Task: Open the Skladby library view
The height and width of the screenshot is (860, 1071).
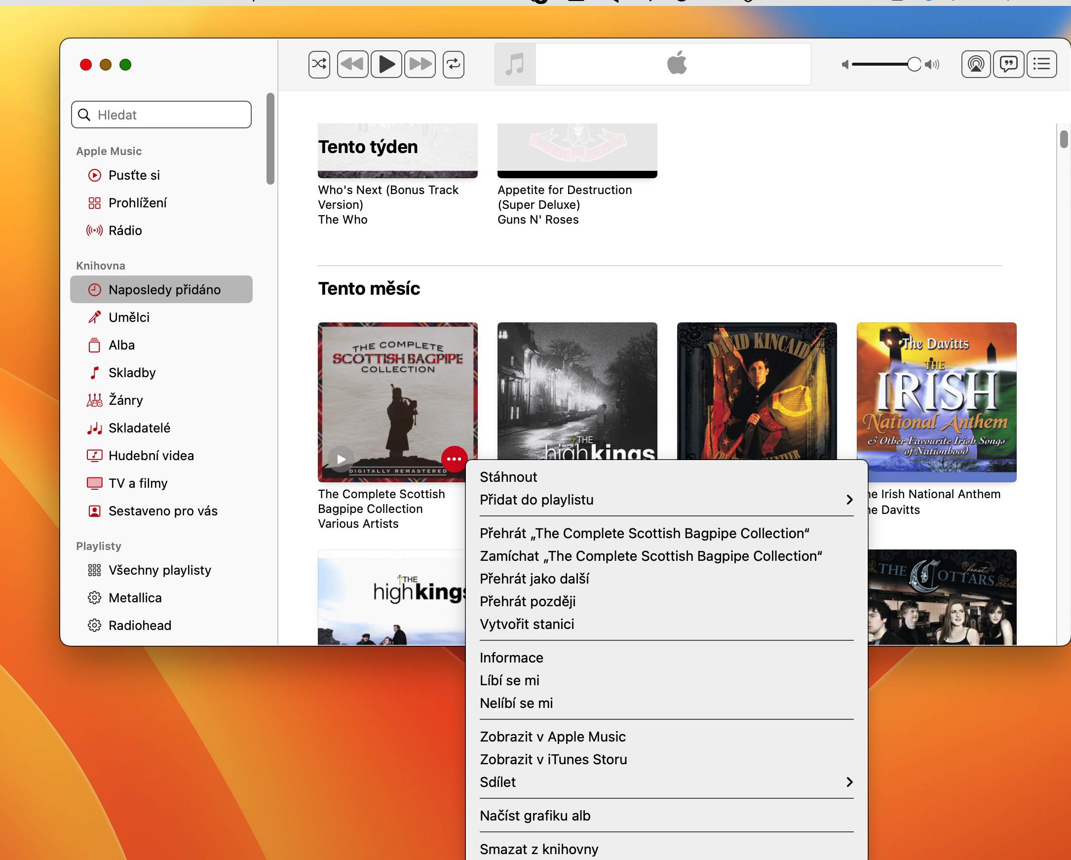Action: pyautogui.click(x=132, y=372)
